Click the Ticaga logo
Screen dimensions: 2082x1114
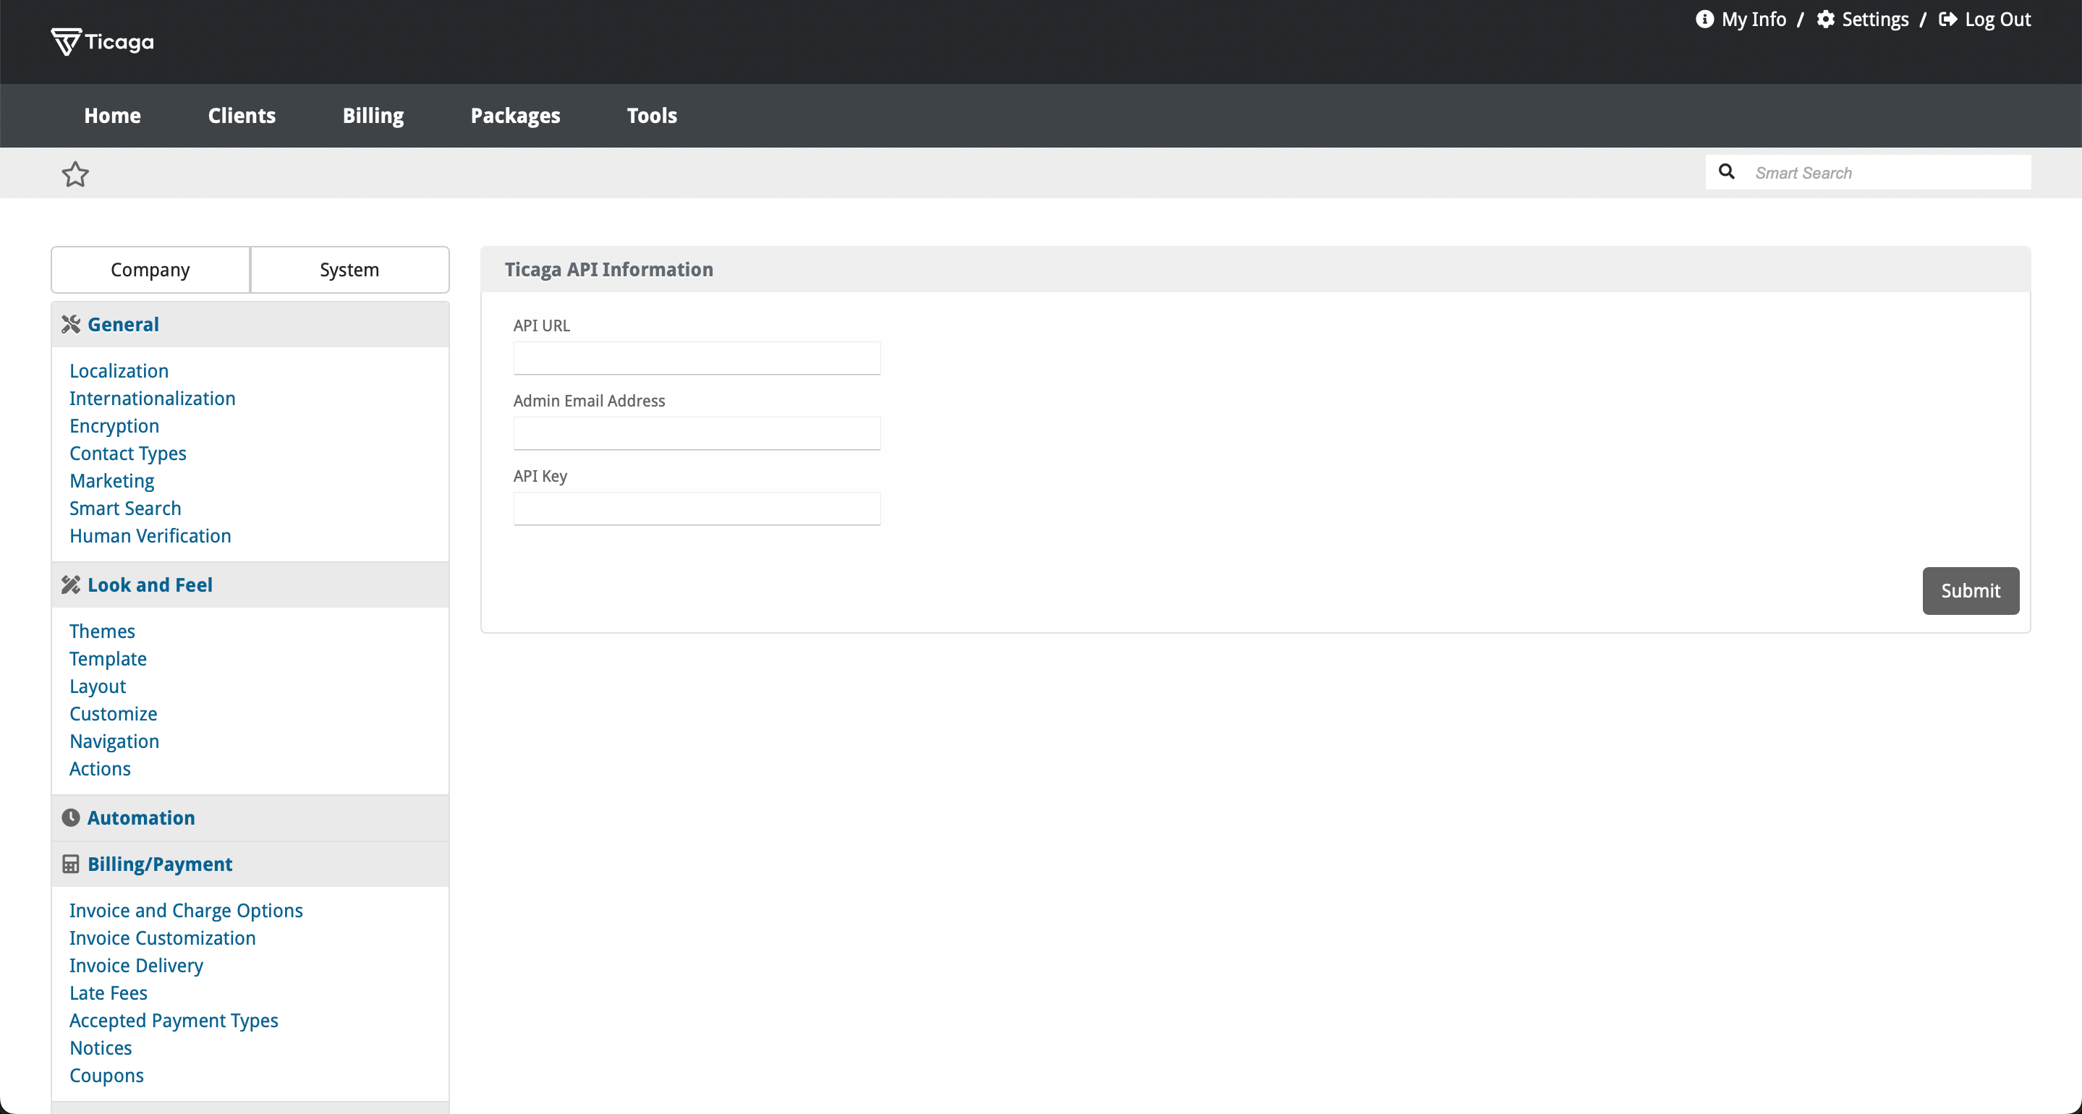tap(102, 41)
